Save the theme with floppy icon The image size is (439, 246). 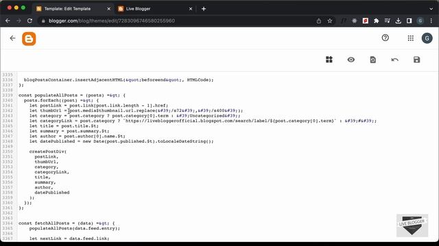point(416,59)
